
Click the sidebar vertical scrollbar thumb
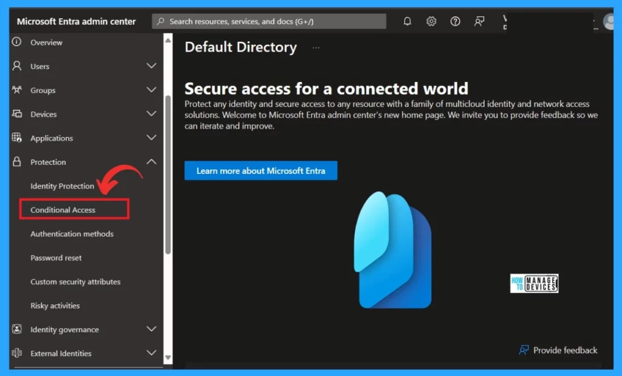pyautogui.click(x=168, y=174)
